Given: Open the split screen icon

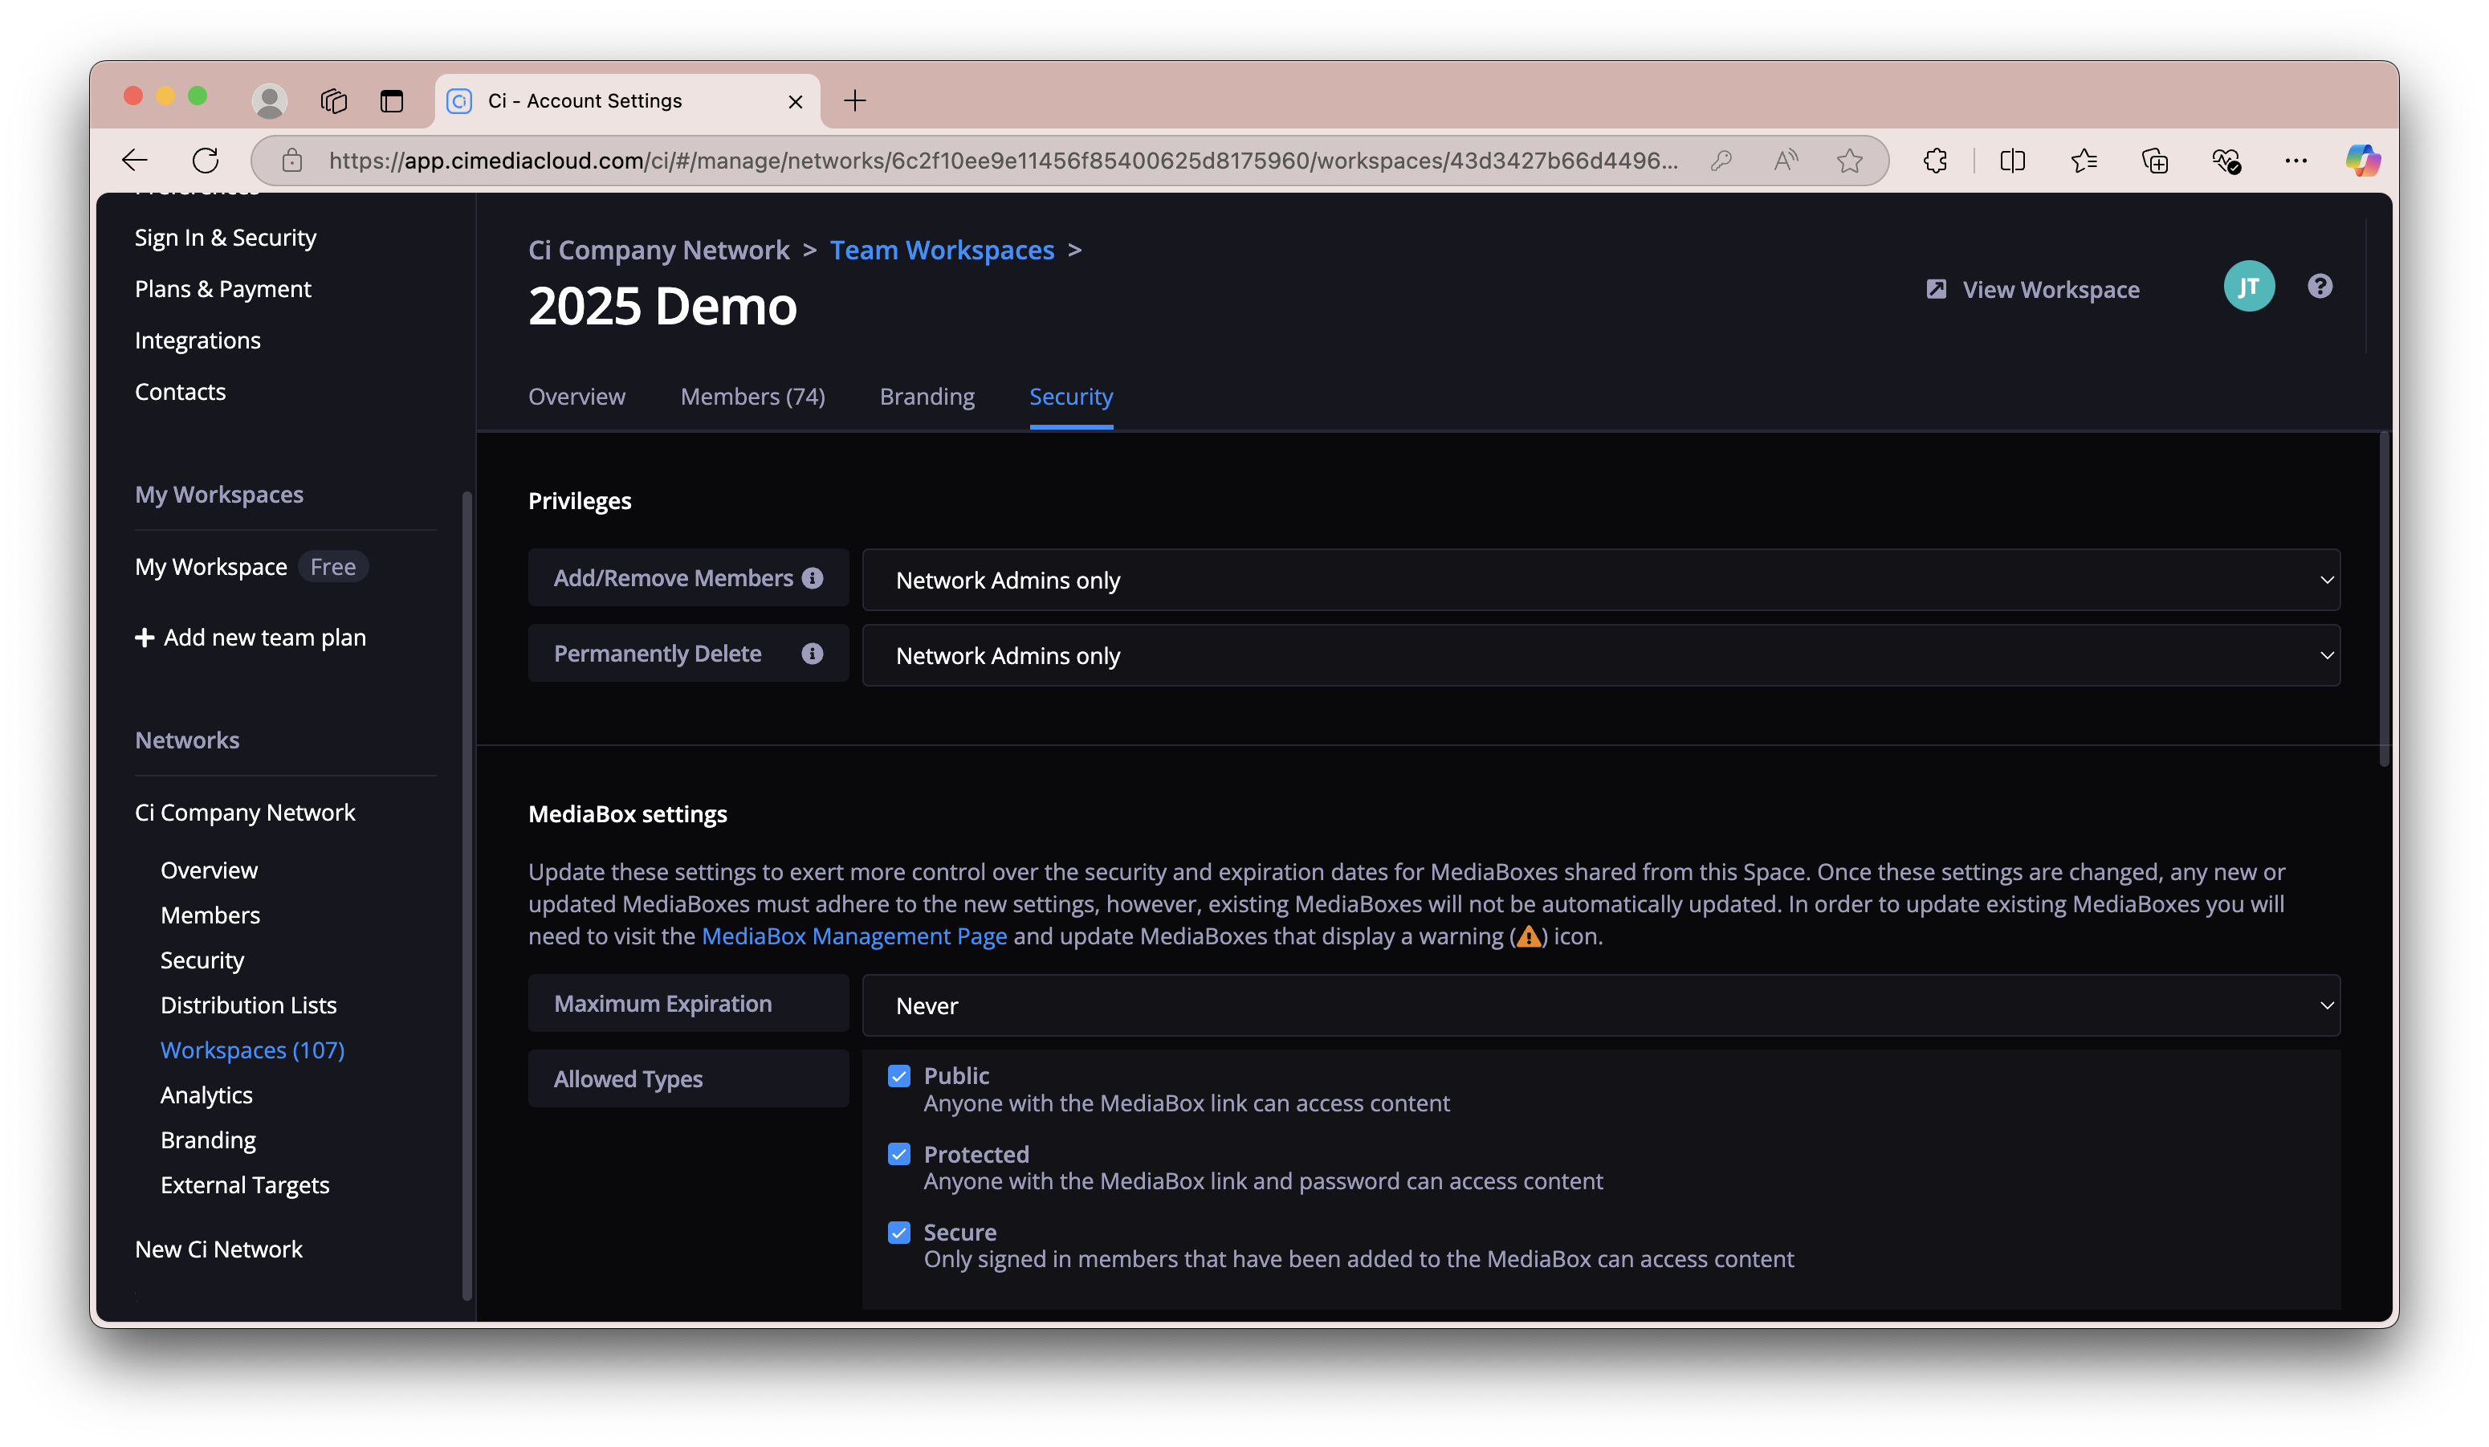Looking at the screenshot, I should [x=2013, y=160].
